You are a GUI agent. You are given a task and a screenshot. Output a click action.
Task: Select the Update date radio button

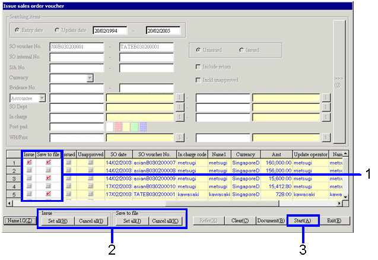point(57,30)
